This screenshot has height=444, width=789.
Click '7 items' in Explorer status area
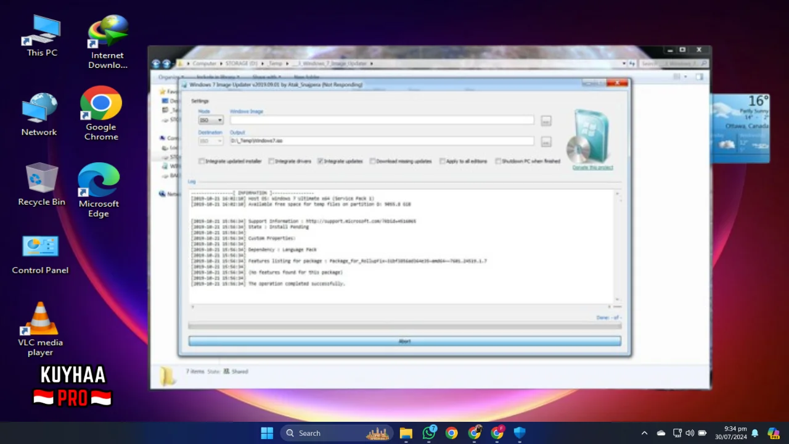tap(195, 371)
